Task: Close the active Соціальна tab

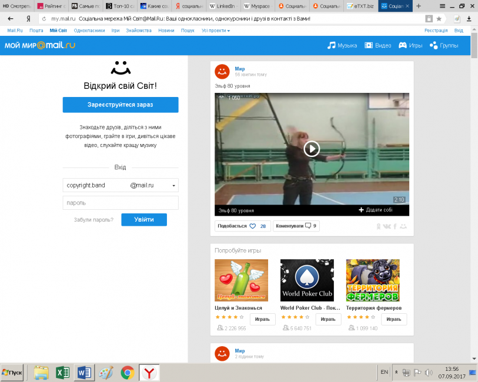Action: coord(407,6)
